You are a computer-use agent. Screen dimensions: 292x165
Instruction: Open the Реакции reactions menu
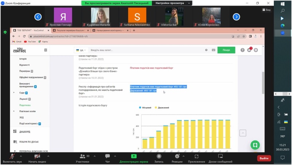[x=177, y=158]
